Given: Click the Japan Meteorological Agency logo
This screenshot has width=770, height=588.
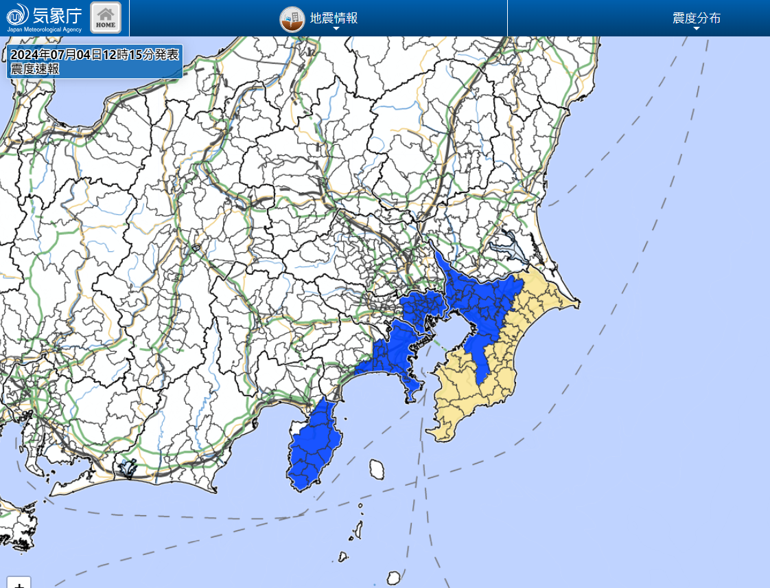Looking at the screenshot, I should coord(45,17).
